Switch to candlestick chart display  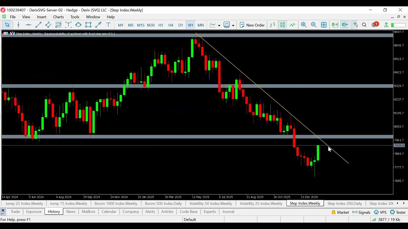pos(282,25)
